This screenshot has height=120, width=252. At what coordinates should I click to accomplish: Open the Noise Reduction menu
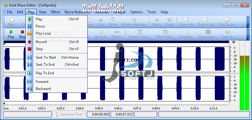point(78,12)
